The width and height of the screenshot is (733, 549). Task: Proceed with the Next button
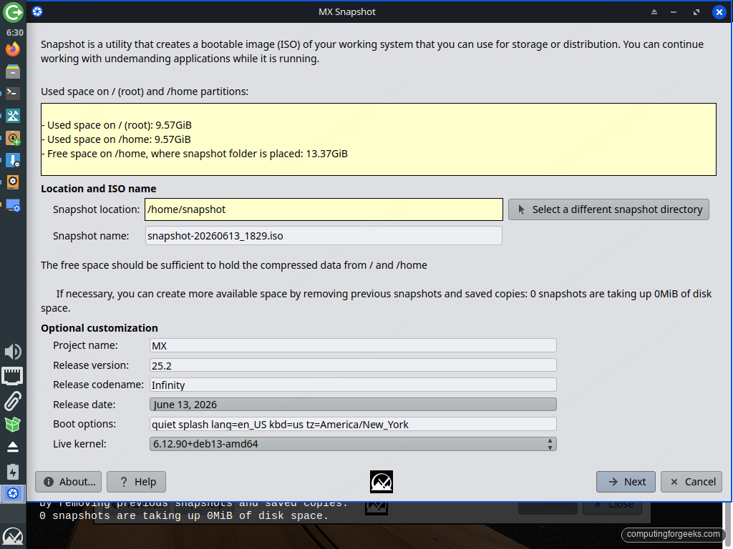(x=626, y=482)
